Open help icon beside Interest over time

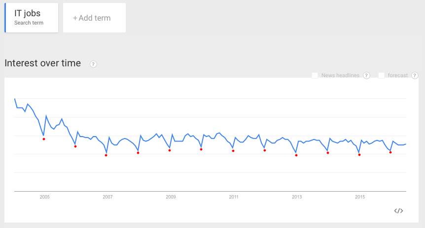(93, 64)
